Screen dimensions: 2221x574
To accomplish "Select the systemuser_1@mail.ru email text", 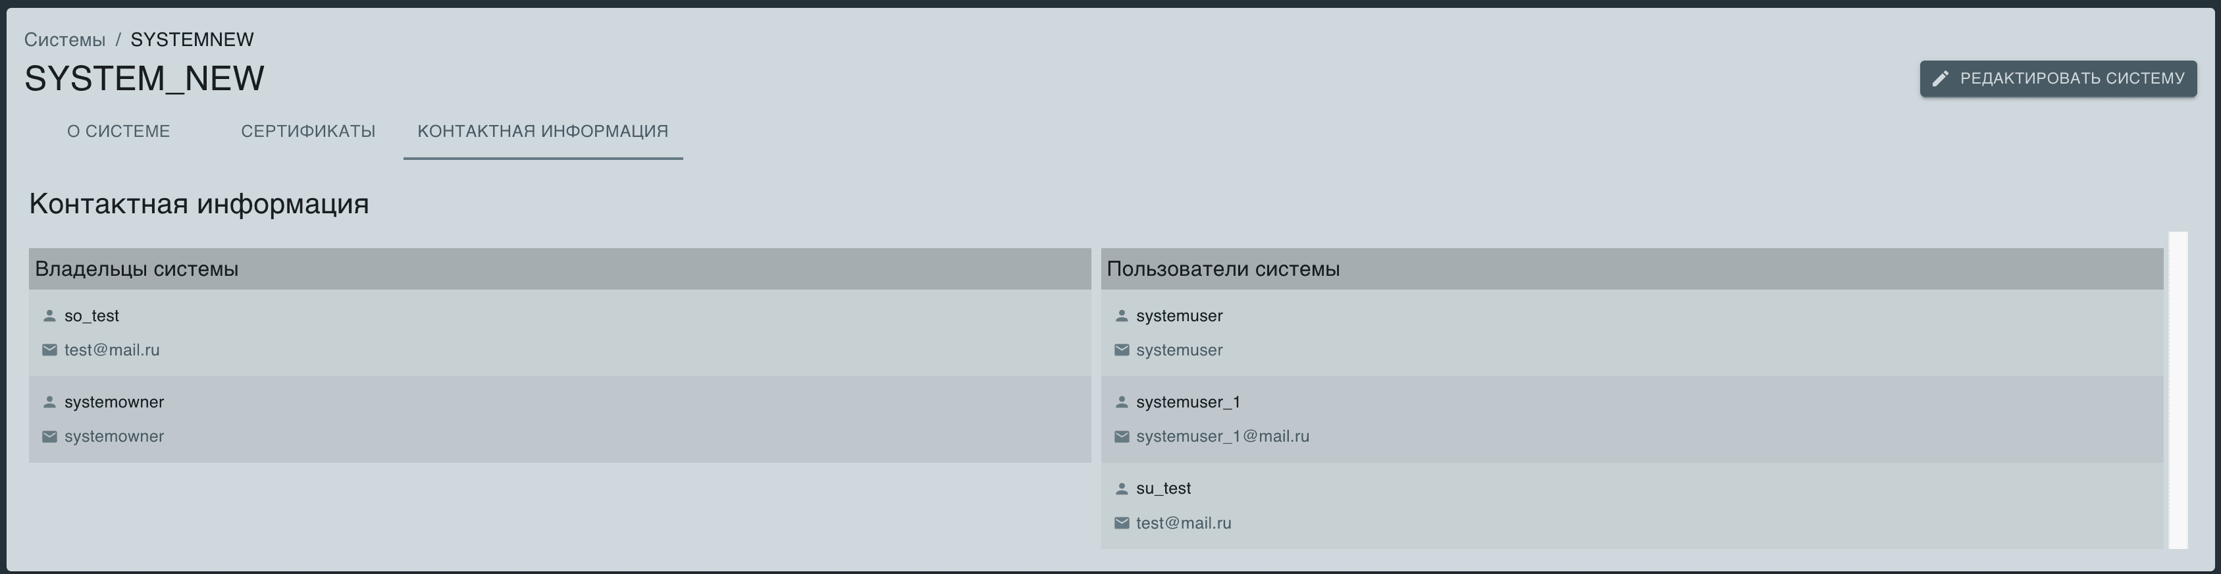I will pos(1222,437).
